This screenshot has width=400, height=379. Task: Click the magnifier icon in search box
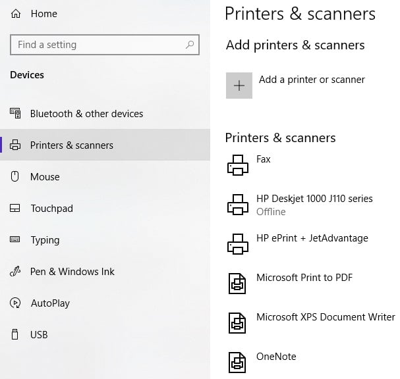click(190, 45)
